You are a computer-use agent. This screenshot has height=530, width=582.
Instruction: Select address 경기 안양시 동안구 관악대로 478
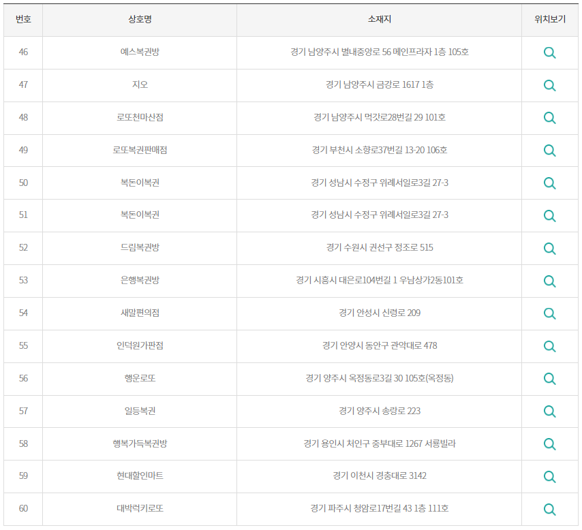[x=380, y=345]
